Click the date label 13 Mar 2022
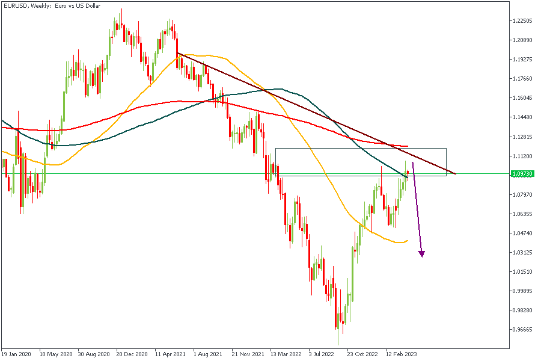This screenshot has height=361, width=541. 286,354
